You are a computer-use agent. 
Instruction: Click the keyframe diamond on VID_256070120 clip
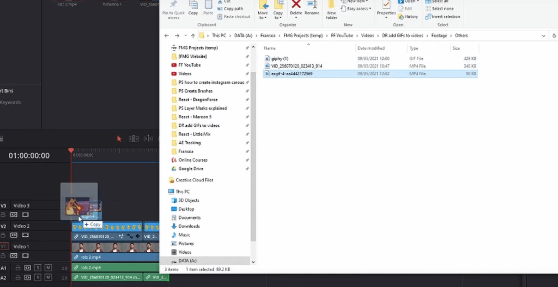tap(138, 236)
